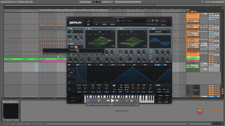This screenshot has height=126, width=225.
Task: Click the video AirPlay icon
Action: 127,101
